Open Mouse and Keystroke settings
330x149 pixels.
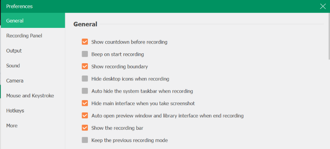point(33,96)
